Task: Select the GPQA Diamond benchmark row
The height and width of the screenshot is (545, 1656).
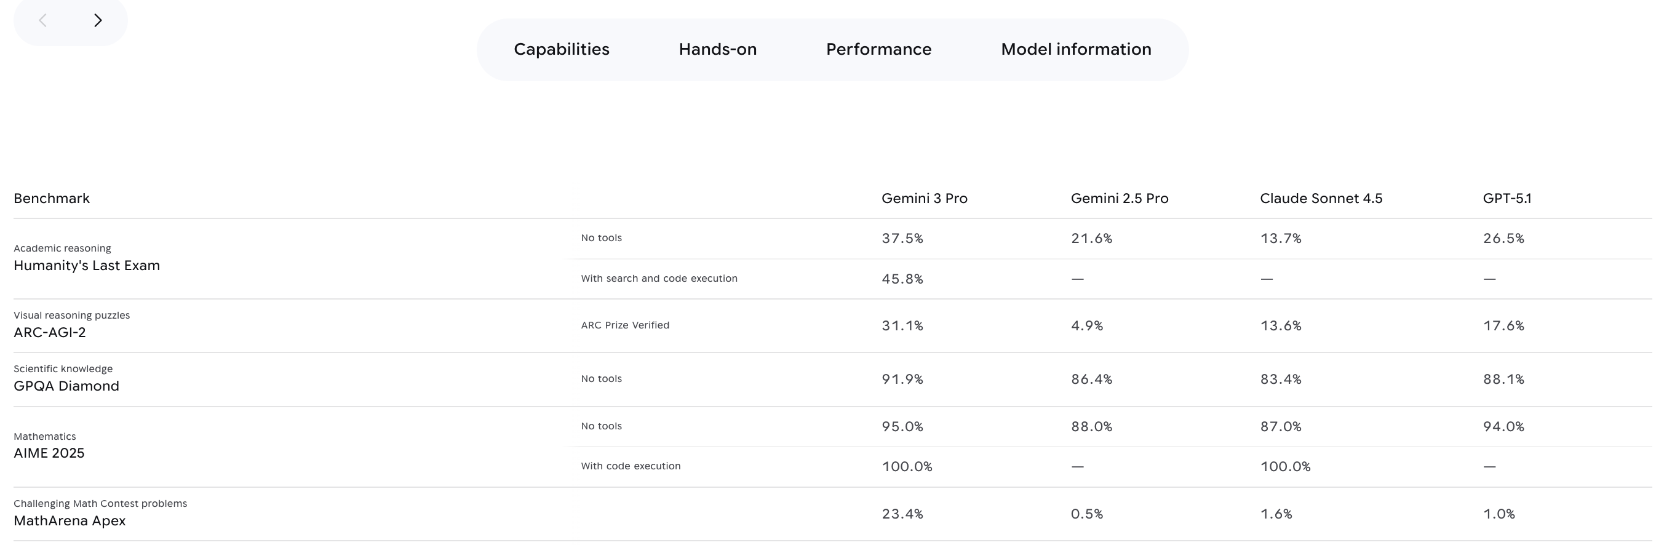Action: (66, 386)
